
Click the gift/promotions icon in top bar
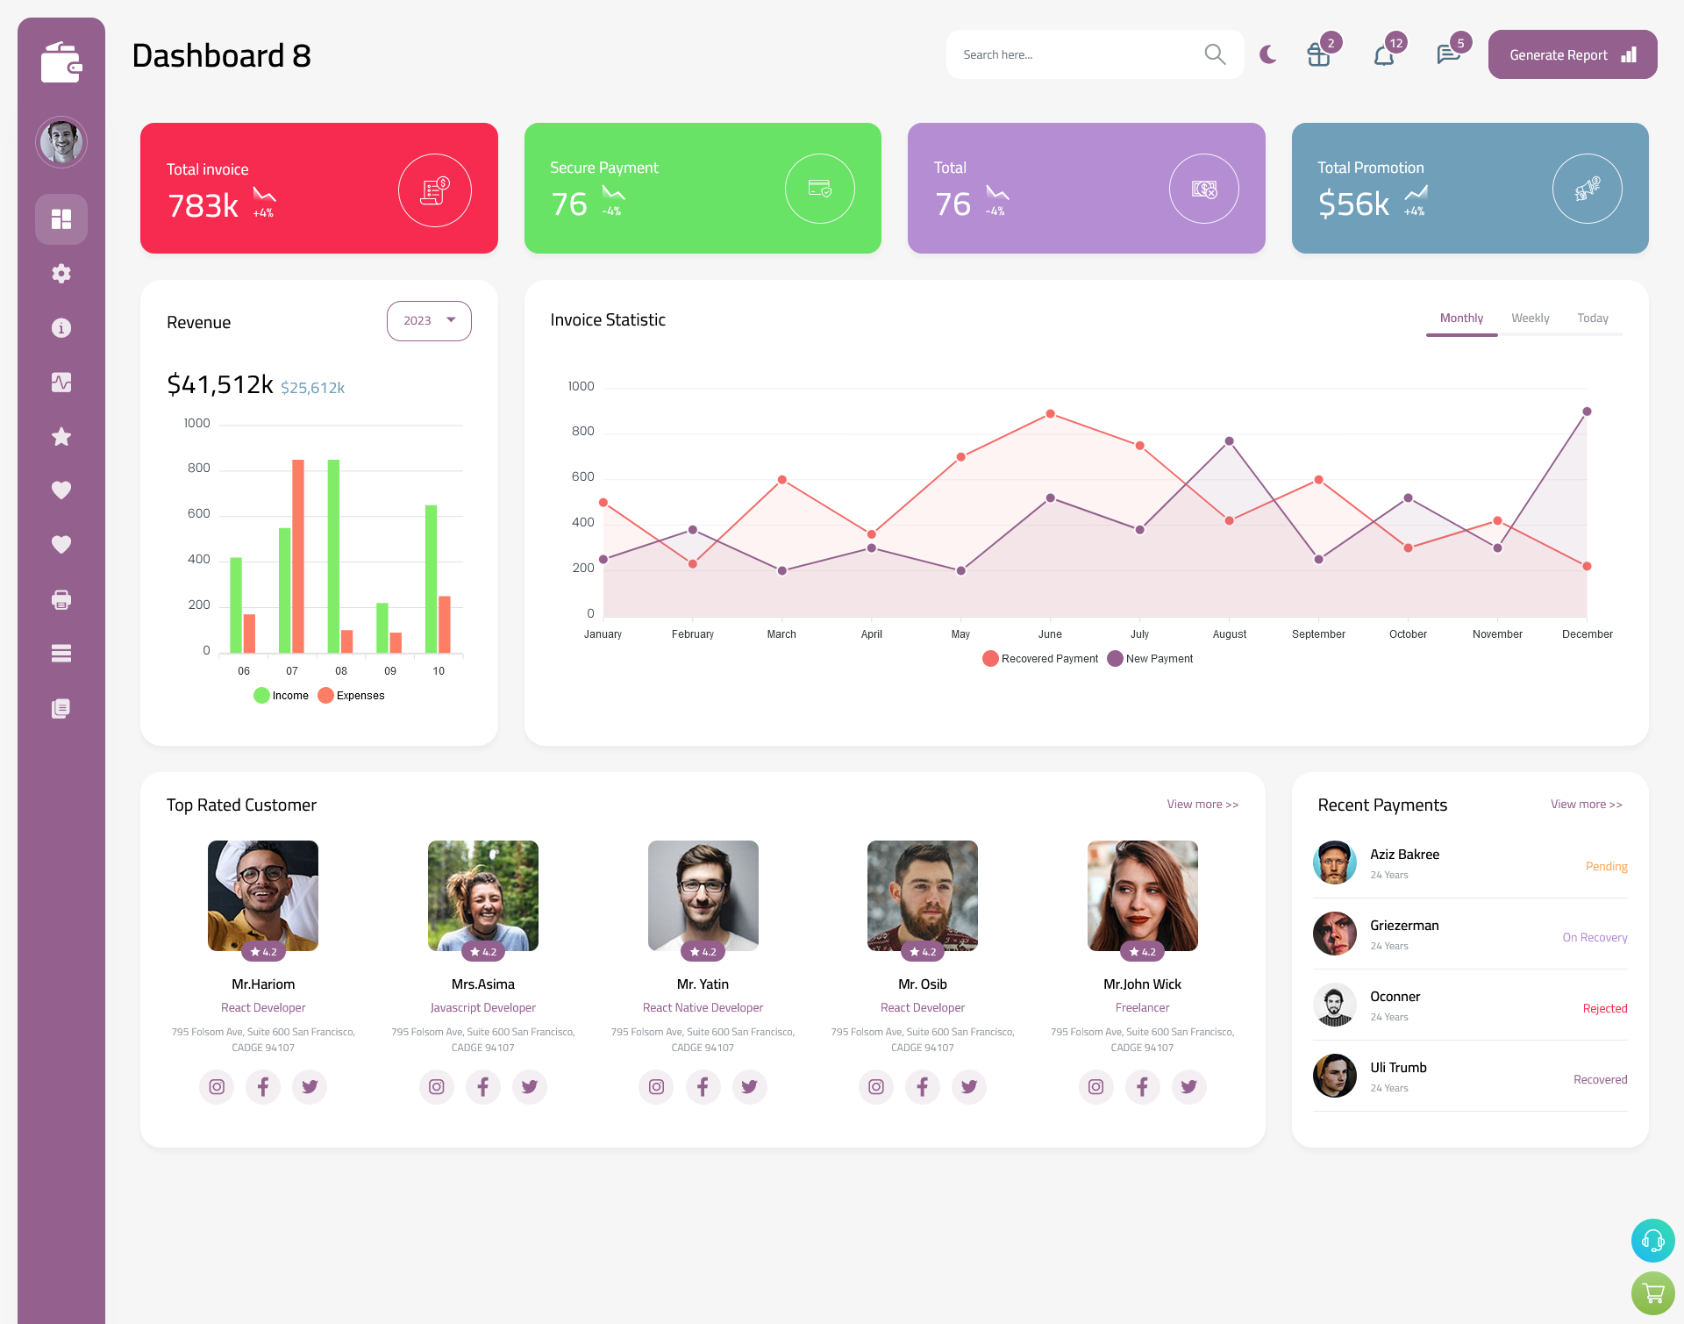[x=1317, y=54]
